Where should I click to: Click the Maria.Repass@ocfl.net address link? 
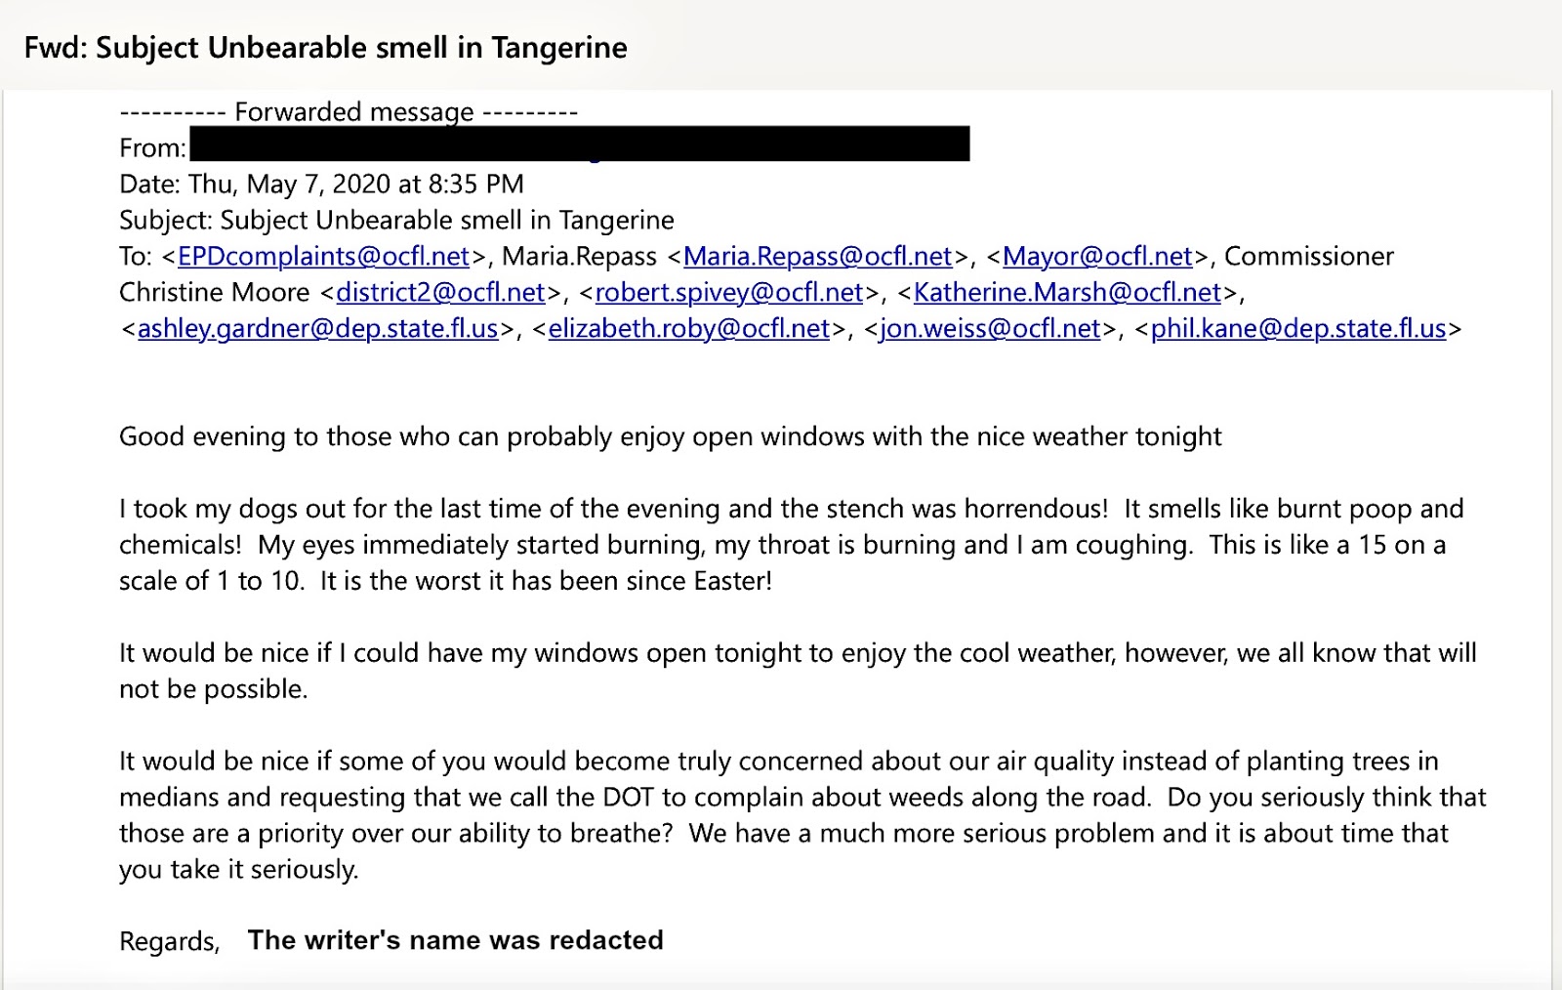point(817,256)
